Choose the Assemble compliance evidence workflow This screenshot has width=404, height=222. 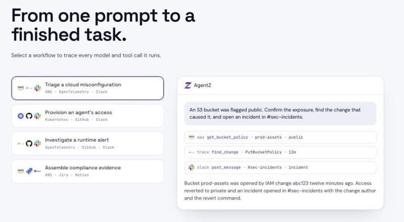click(x=87, y=171)
